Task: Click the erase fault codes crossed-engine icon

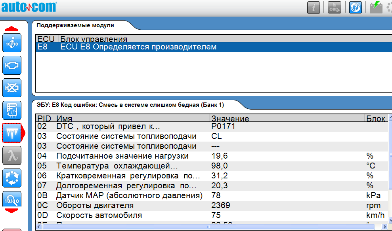Action: coord(12,88)
